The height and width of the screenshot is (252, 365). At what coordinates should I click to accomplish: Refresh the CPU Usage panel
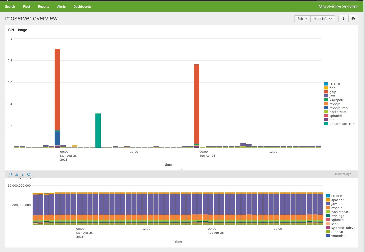coord(29,174)
